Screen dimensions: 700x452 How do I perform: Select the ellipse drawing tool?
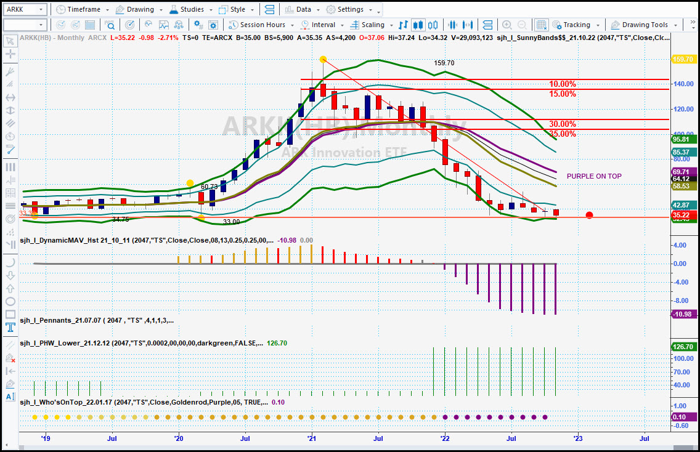(10, 302)
